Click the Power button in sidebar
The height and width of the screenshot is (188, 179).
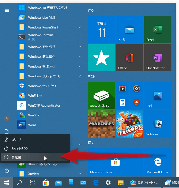pyautogui.click(x=7, y=171)
